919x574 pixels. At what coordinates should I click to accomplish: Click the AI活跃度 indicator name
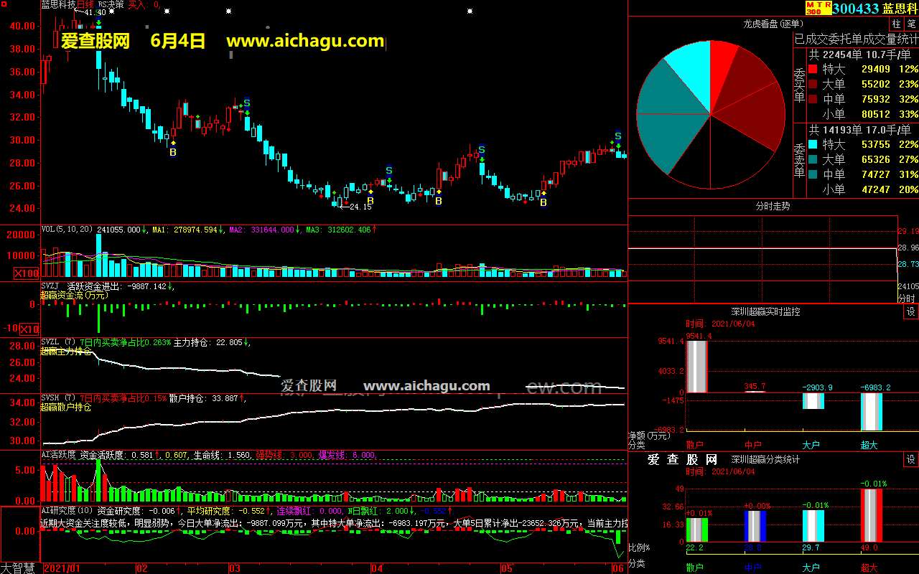click(x=59, y=454)
